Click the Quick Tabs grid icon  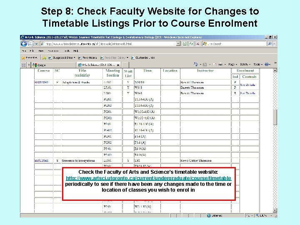click(23, 65)
